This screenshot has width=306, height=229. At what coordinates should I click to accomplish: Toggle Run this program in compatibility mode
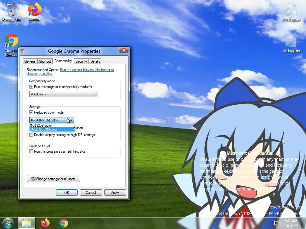tap(31, 87)
